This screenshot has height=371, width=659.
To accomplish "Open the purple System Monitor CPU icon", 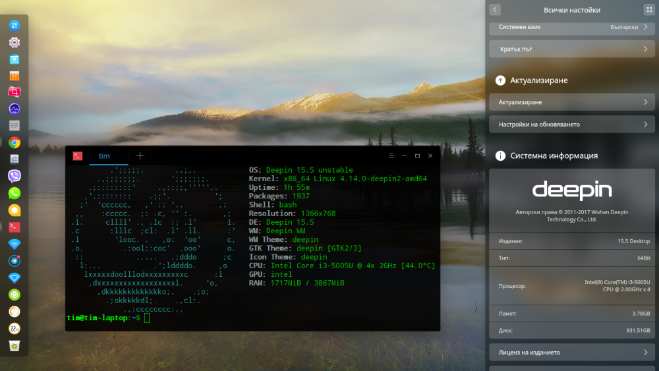I will tap(14, 109).
